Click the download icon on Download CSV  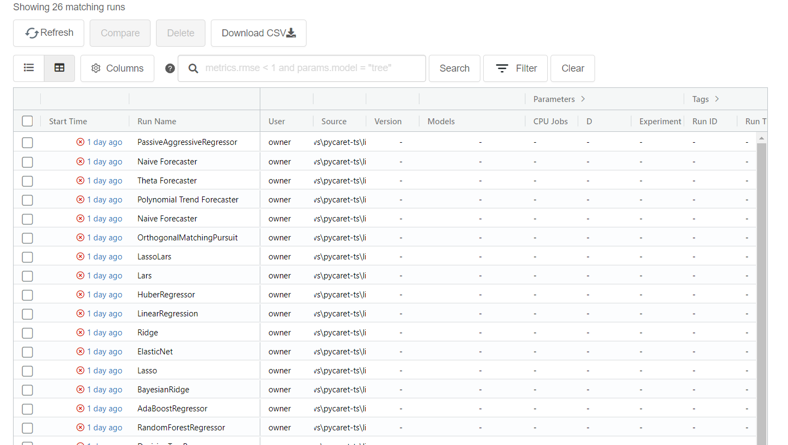[x=291, y=33]
